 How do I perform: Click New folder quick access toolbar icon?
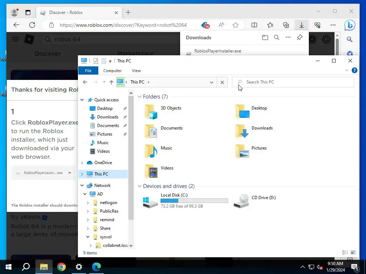coord(104,61)
